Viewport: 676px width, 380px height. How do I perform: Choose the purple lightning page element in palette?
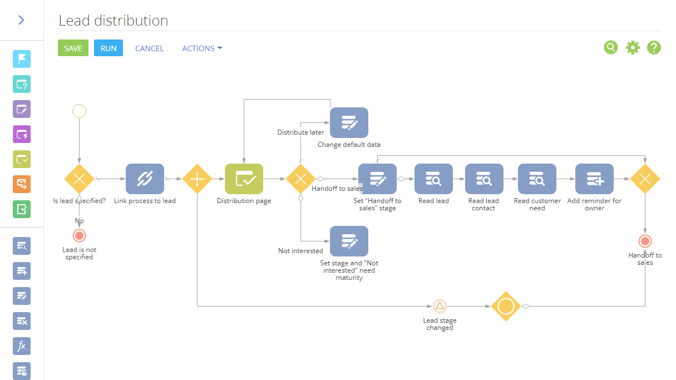point(22,134)
